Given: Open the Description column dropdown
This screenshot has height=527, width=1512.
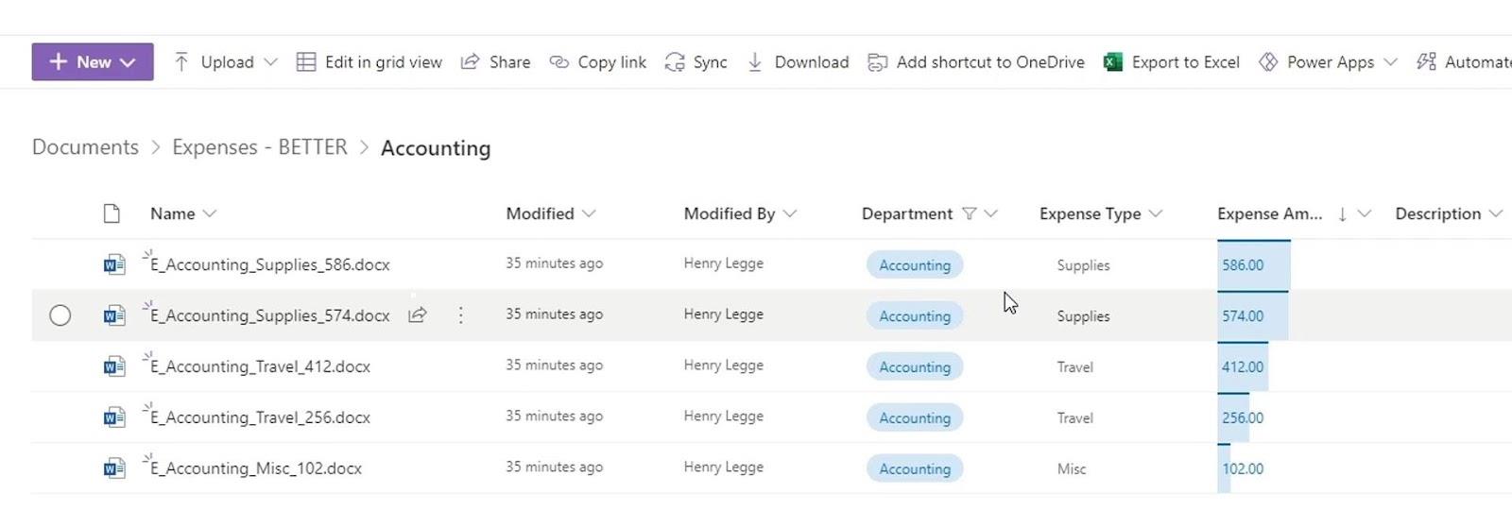Looking at the screenshot, I should [1495, 214].
